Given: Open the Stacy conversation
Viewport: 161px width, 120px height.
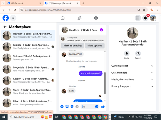Looking at the screenshot, I should click(x=28, y=92).
